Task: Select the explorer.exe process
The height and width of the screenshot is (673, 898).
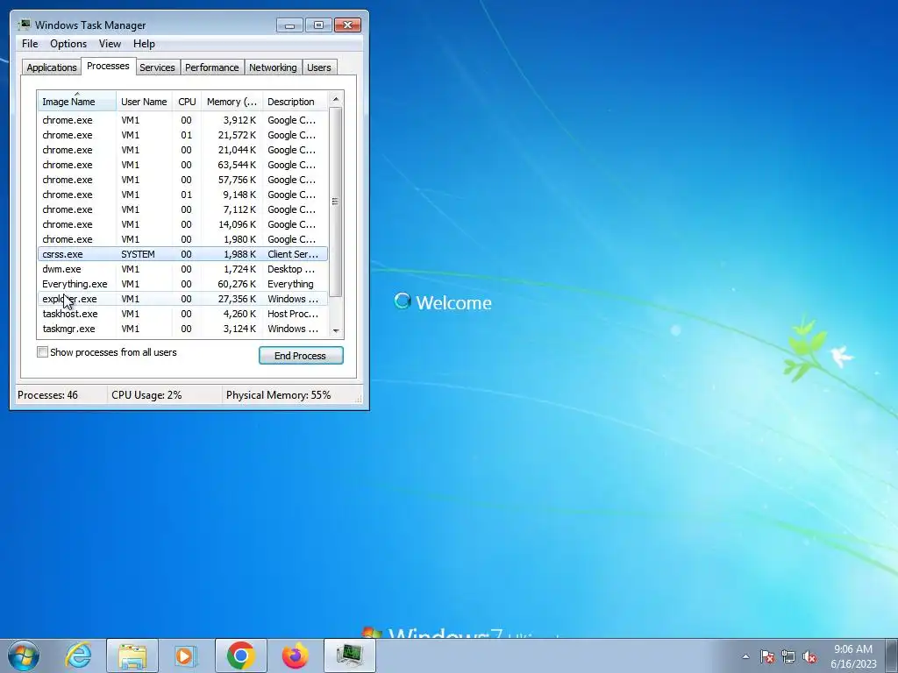Action: coord(182,299)
